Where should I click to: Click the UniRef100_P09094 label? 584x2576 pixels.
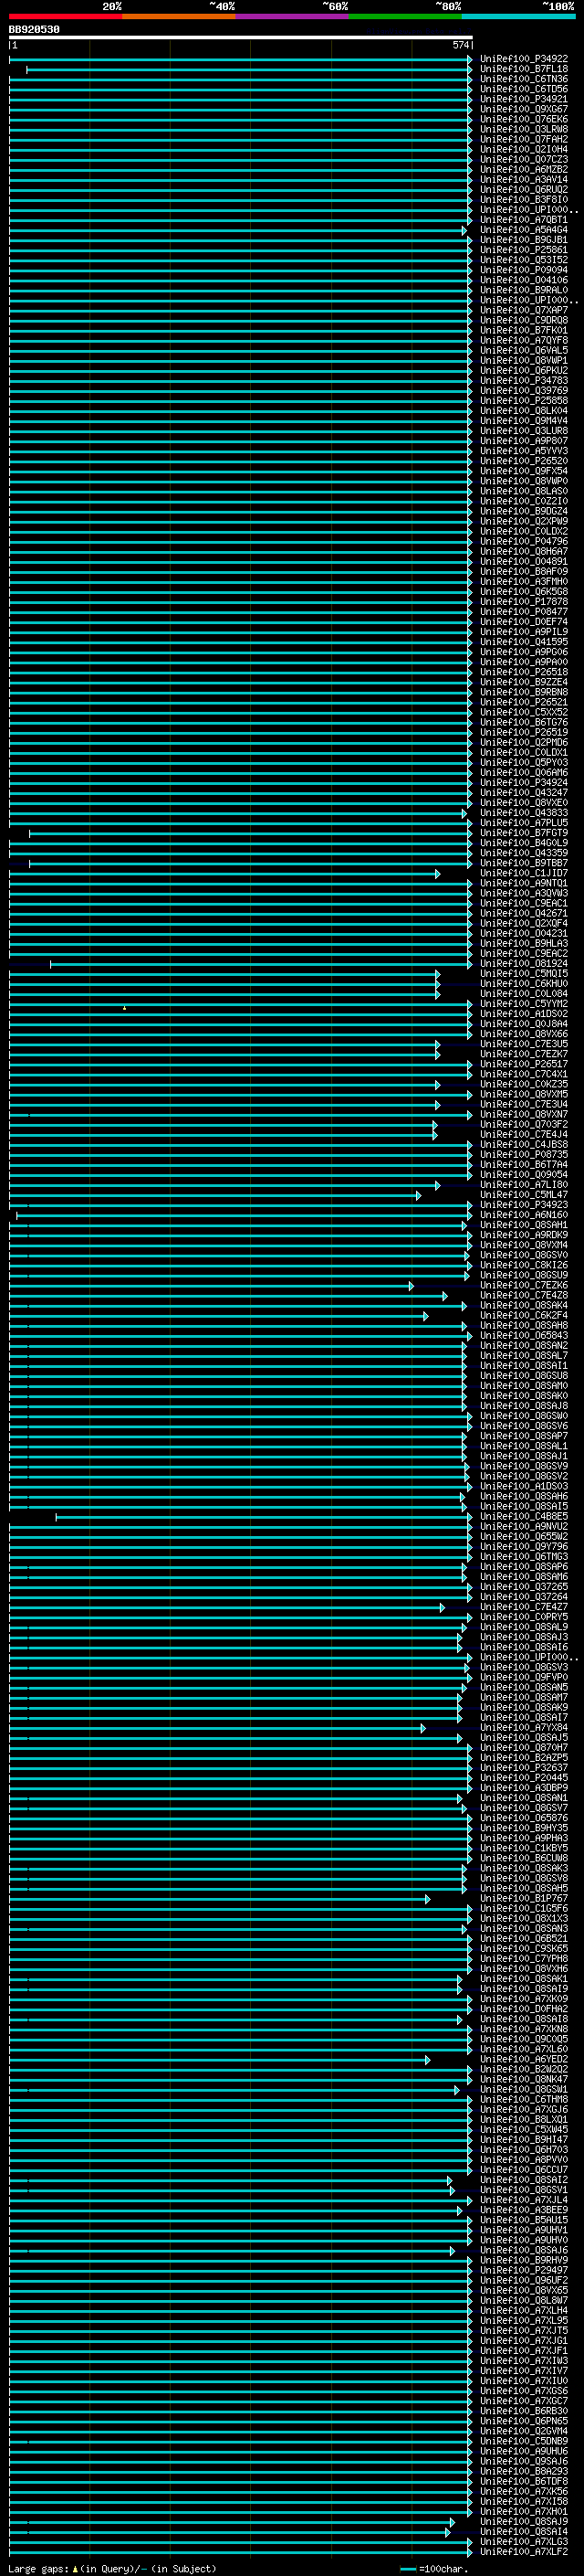523,271
